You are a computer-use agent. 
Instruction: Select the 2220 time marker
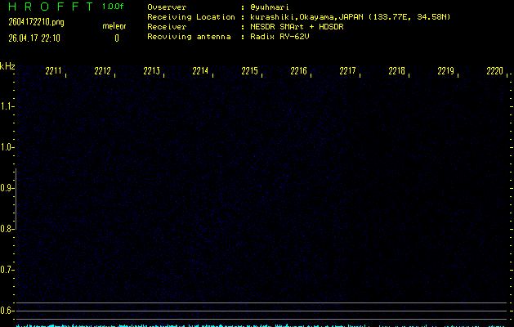click(x=494, y=71)
